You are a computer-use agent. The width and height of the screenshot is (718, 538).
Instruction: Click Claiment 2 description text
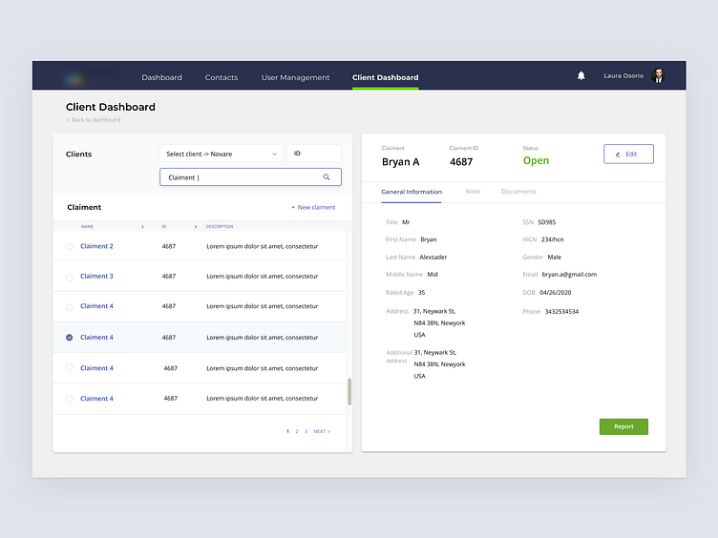coord(262,246)
